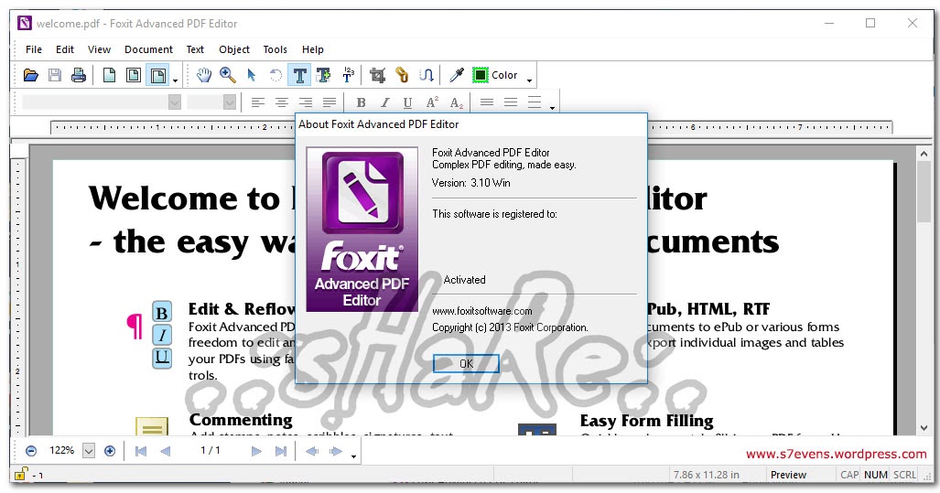Open the font size combo box
This screenshot has height=493, width=940.
tap(211, 102)
